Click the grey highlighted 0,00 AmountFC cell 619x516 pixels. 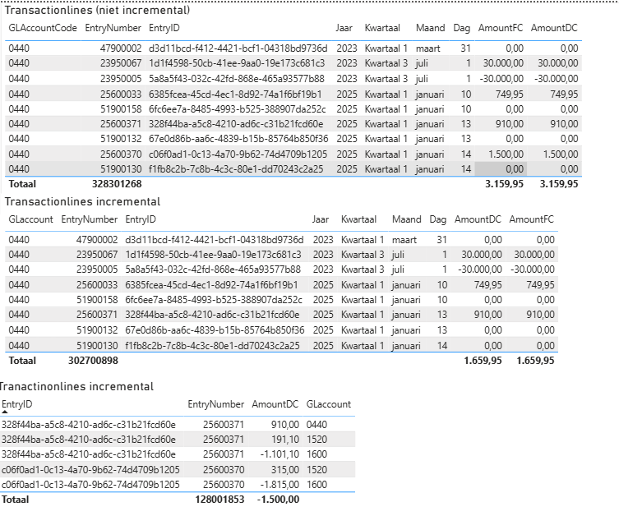coord(503,168)
